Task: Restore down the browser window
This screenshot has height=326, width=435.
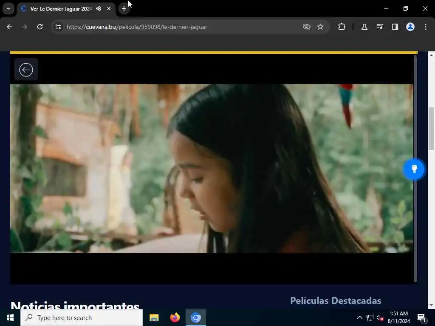Action: pyautogui.click(x=406, y=8)
